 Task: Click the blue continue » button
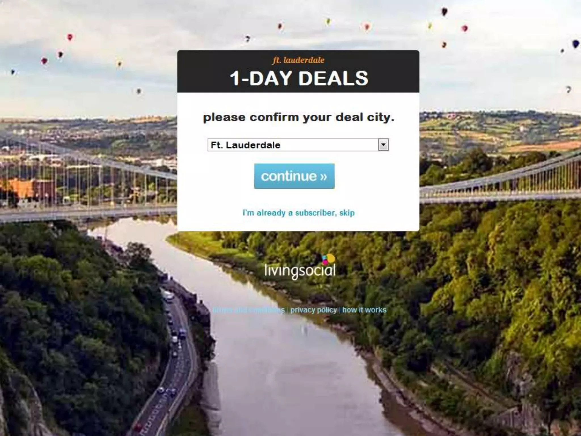[x=294, y=176]
